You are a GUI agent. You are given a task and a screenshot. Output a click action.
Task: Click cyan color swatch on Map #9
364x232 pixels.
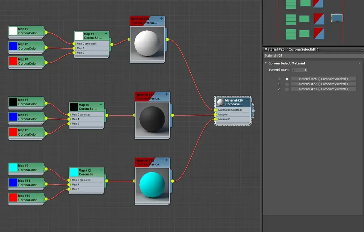pyautogui.click(x=13, y=167)
